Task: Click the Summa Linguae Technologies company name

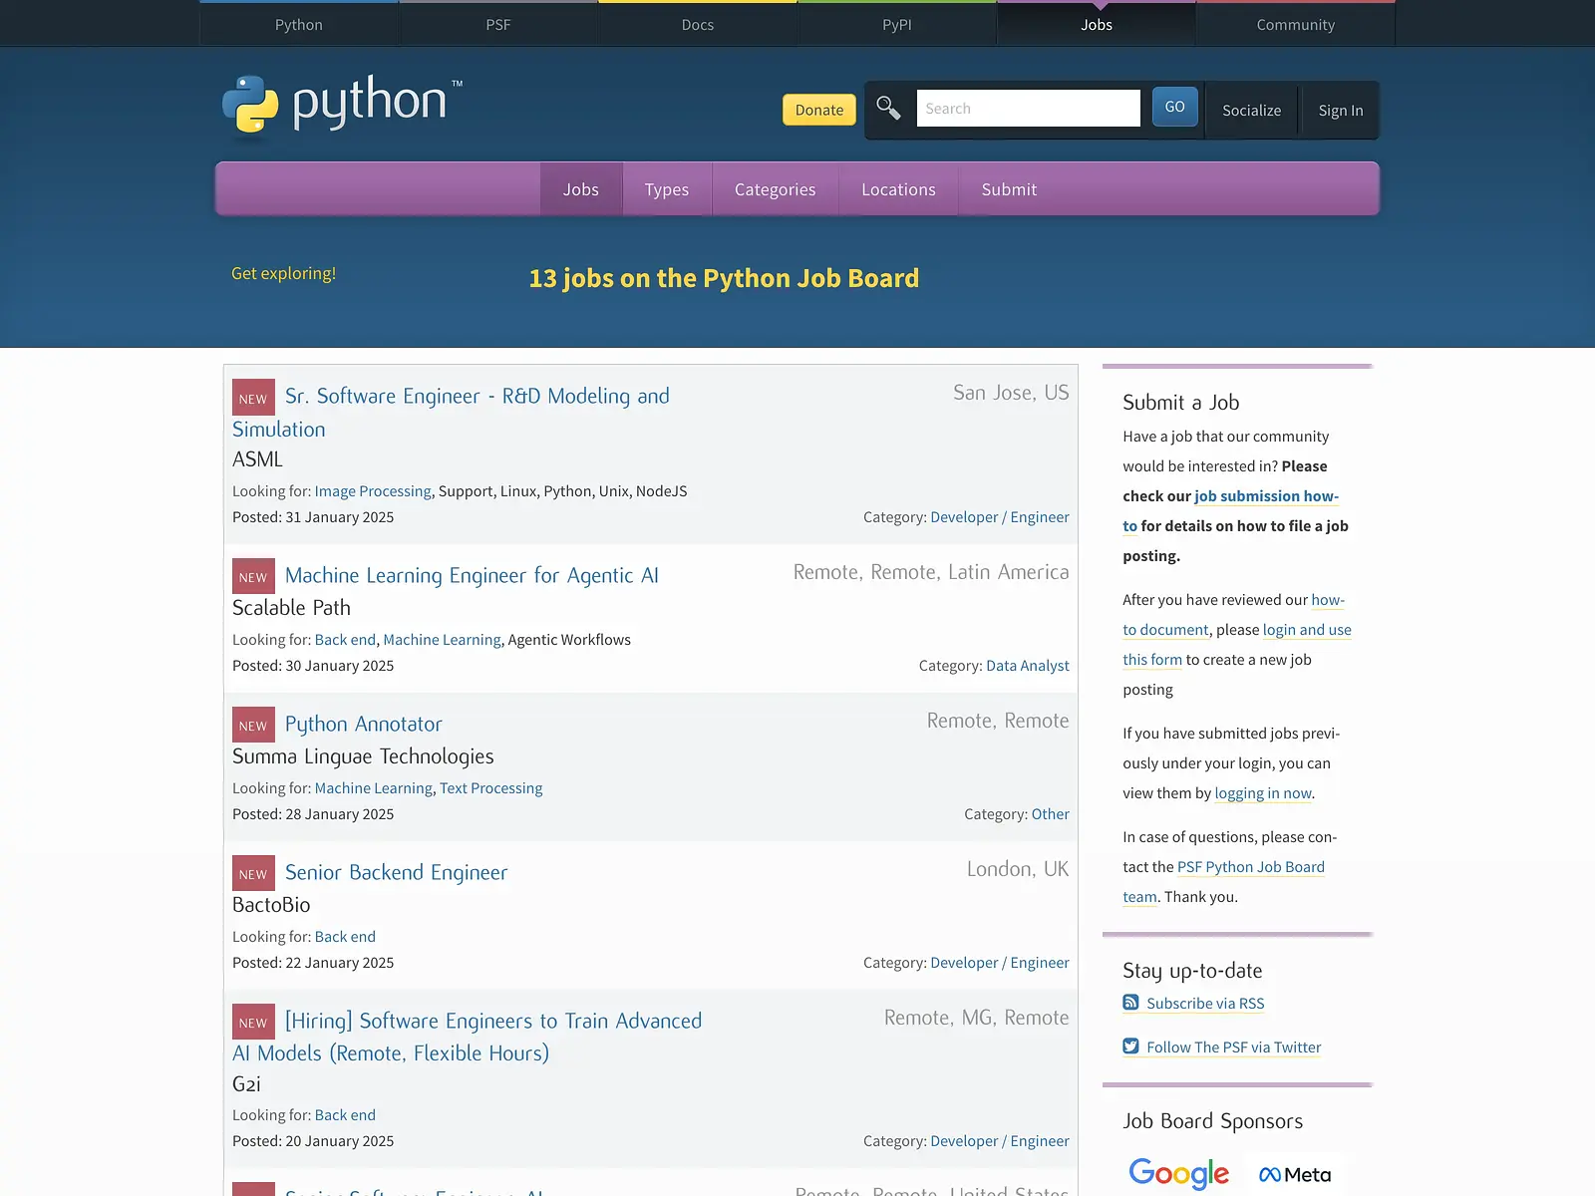Action: (363, 755)
